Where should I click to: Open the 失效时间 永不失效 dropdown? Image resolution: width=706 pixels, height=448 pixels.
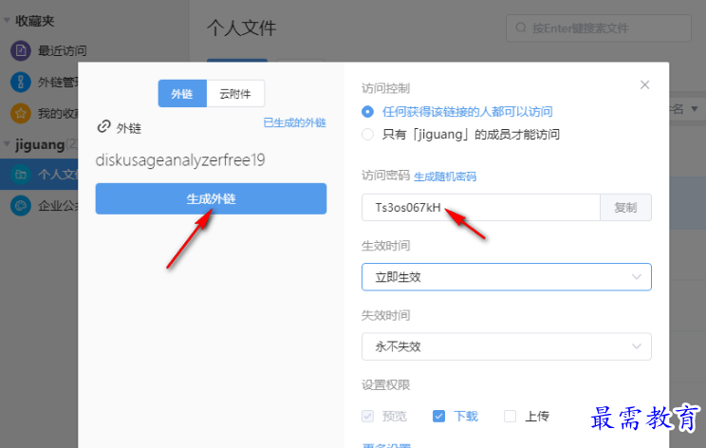(x=506, y=346)
